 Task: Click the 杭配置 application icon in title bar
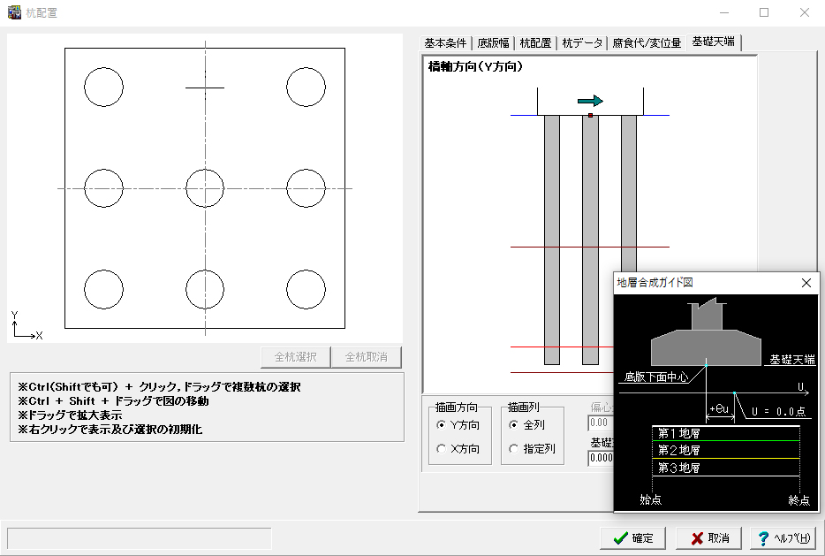tap(14, 12)
